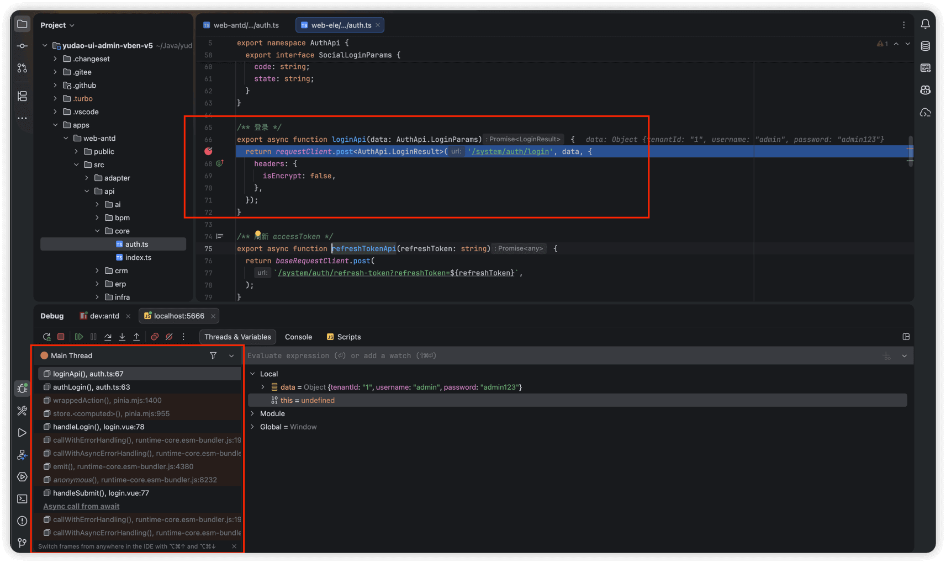Click the Step Over debugger icon

click(108, 337)
